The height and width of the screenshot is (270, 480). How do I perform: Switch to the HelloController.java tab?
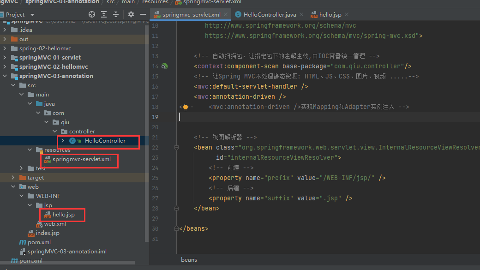(x=270, y=14)
